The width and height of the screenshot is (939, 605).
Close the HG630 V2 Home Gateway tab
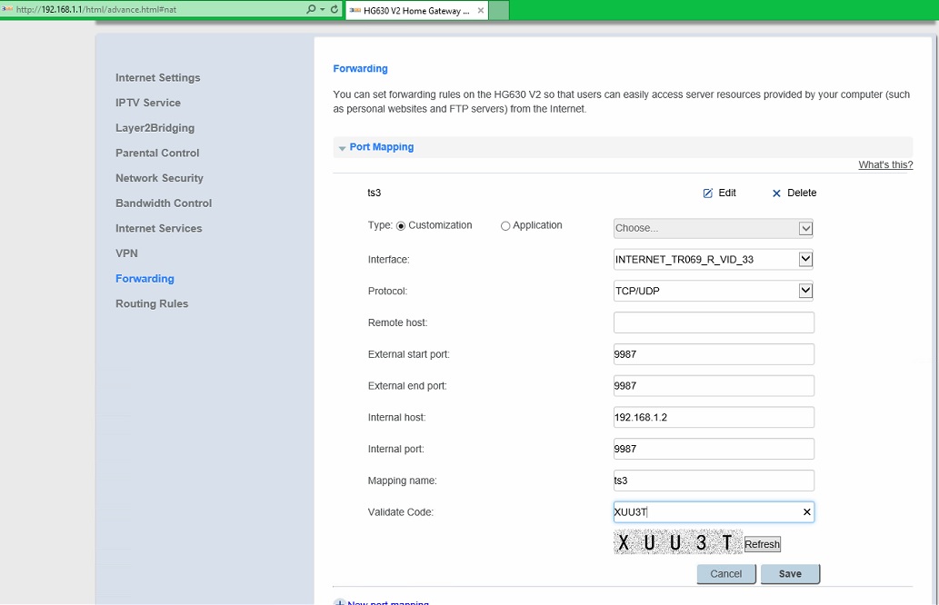point(480,10)
